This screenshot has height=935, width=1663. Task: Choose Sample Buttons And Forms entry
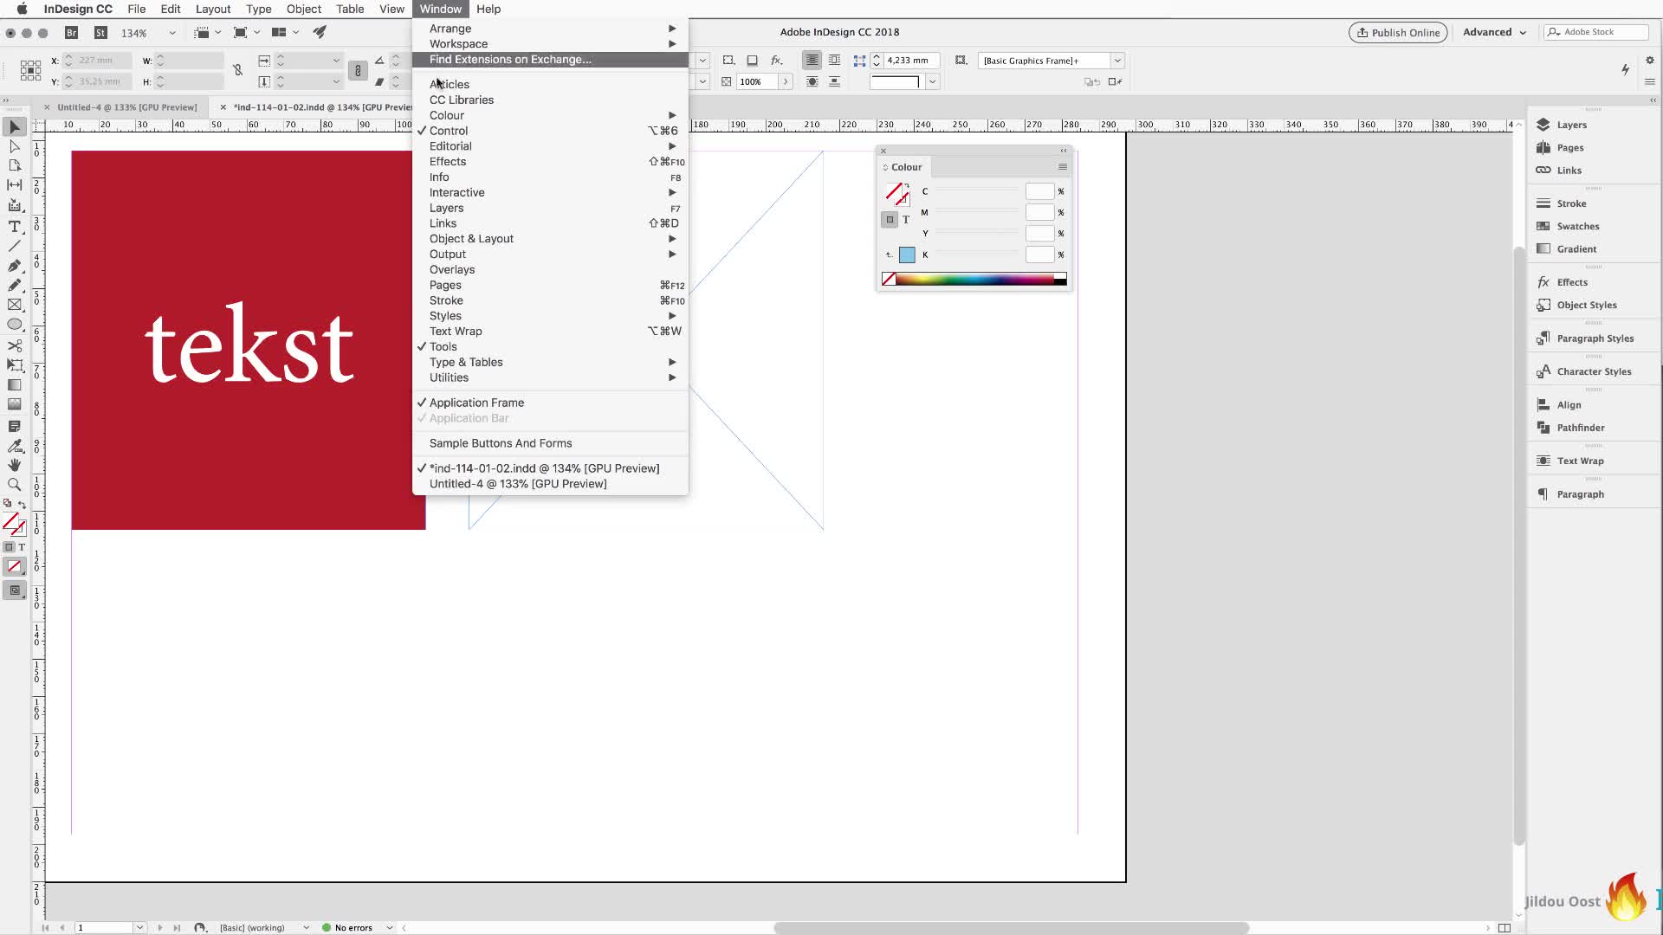click(550, 443)
